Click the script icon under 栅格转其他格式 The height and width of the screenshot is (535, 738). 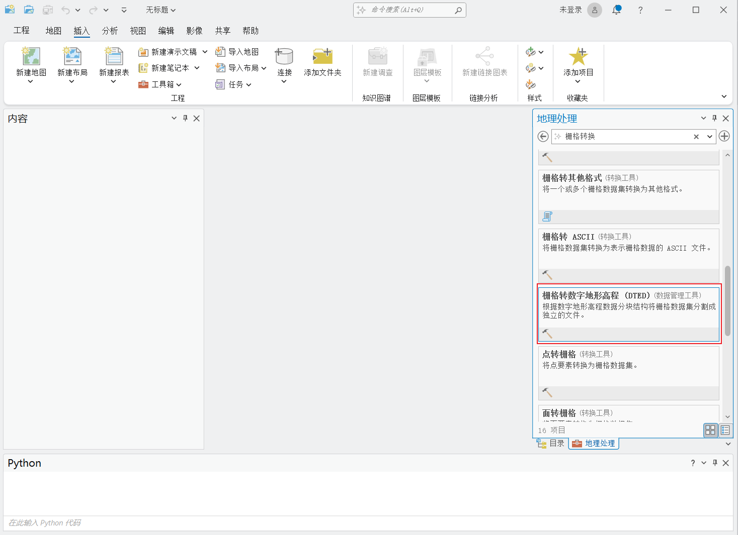coord(547,217)
